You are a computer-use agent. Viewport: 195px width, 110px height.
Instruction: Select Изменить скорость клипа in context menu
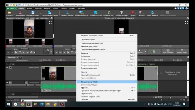[107, 97]
